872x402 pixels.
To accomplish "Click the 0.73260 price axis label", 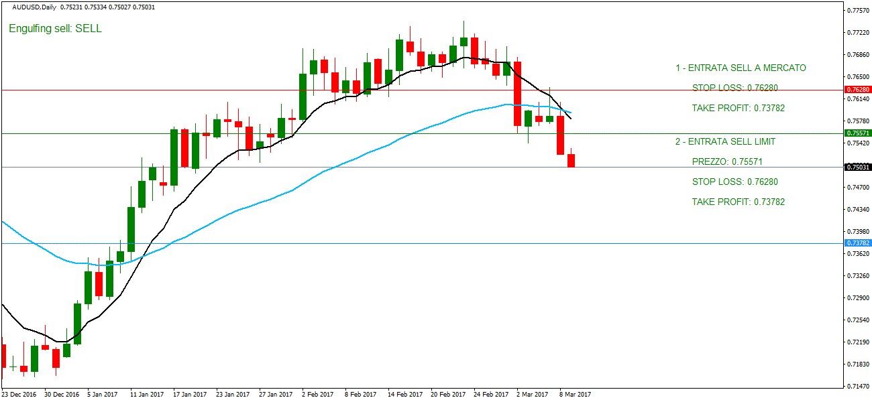I will (858, 275).
